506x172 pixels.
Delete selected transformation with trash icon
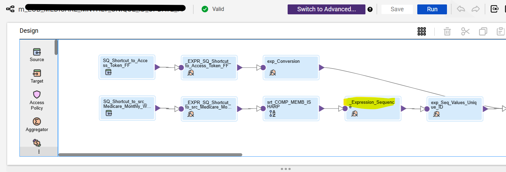[x=447, y=31]
